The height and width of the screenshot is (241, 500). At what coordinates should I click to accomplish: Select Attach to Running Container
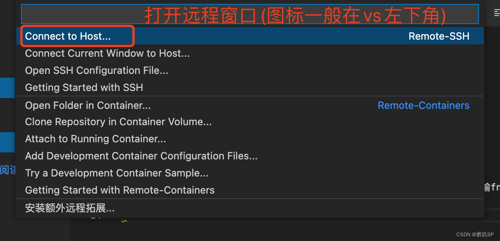95,139
